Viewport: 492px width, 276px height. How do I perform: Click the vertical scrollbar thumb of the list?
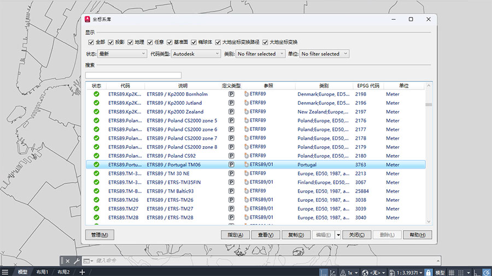coord(429,105)
